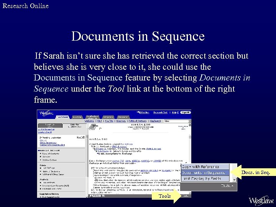The height and width of the screenshot is (207, 276).
Task: Open the Find toolbar link
Action: point(100,121)
